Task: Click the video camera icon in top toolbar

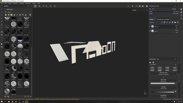Action: 143,6
